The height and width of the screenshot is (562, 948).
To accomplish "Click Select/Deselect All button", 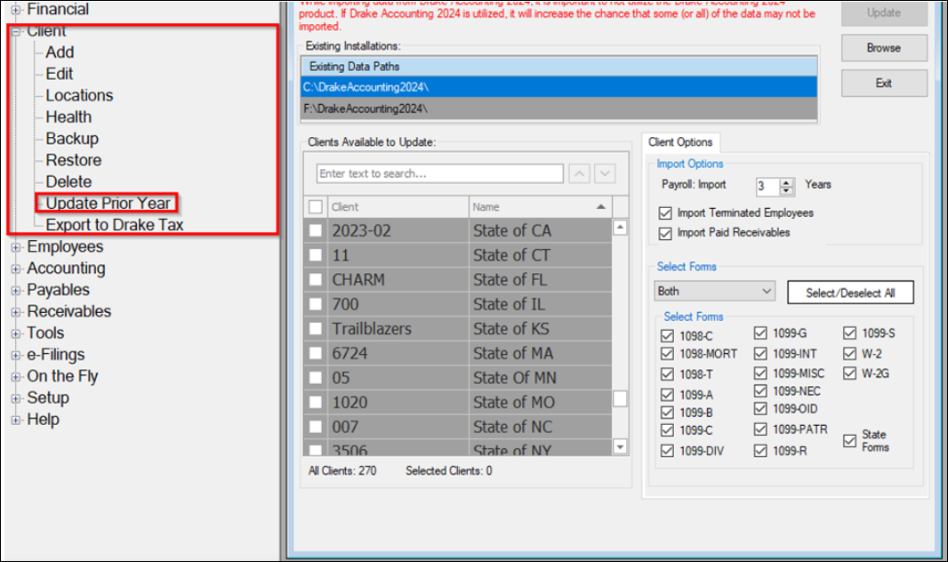I will [850, 293].
